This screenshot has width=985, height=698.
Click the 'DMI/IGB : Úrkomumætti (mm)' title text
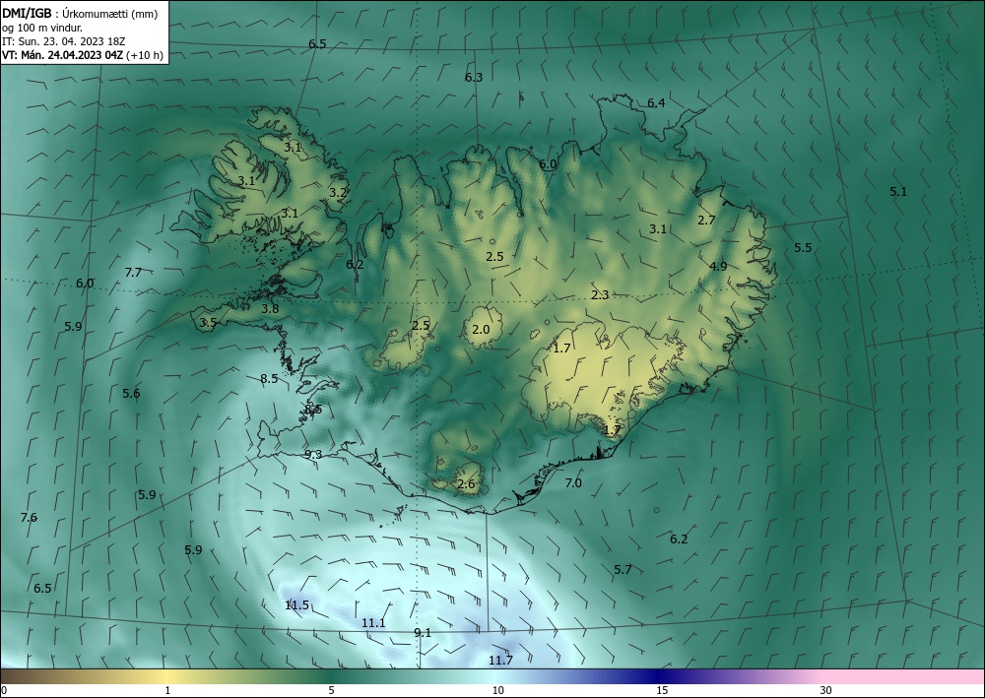[80, 14]
